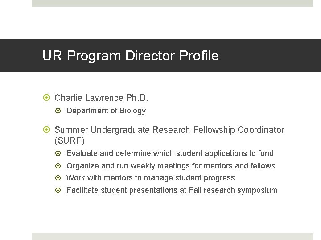This screenshot has width=321, height=240.
Task: Click the weekly meetings for mentors line
Action: (x=170, y=166)
